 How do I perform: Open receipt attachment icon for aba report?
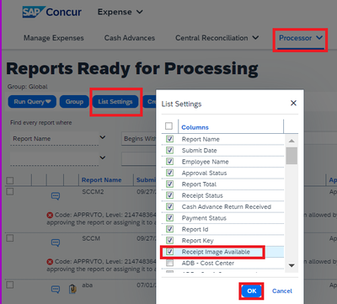coord(72,289)
